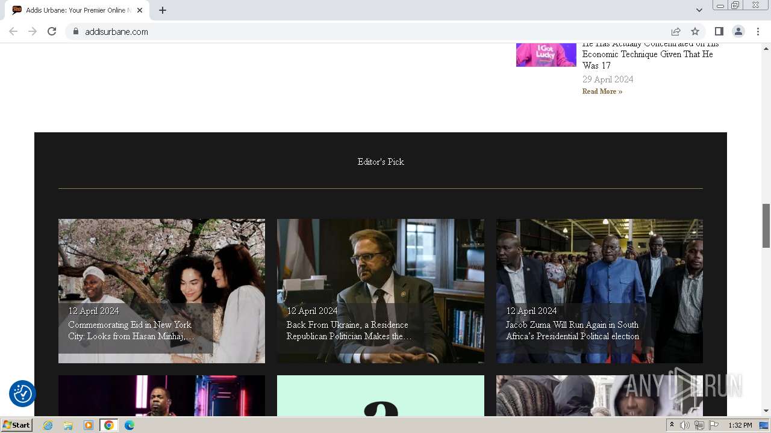Expand the tab search dropdown arrow
The height and width of the screenshot is (433, 771).
pos(699,10)
